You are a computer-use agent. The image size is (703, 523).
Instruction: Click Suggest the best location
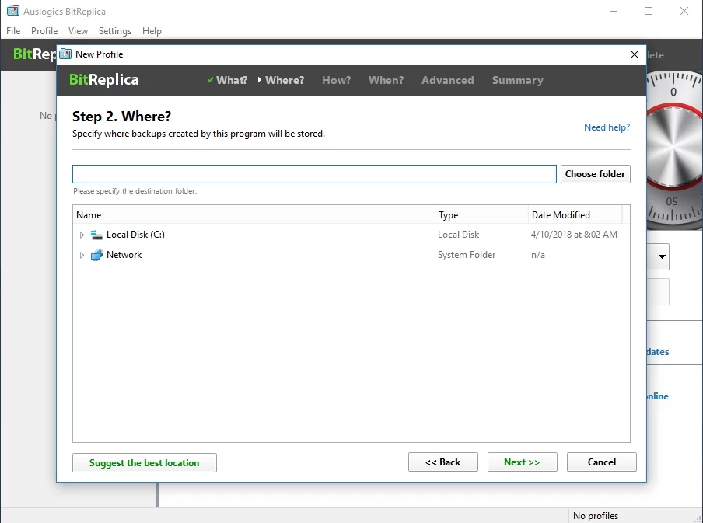144,463
